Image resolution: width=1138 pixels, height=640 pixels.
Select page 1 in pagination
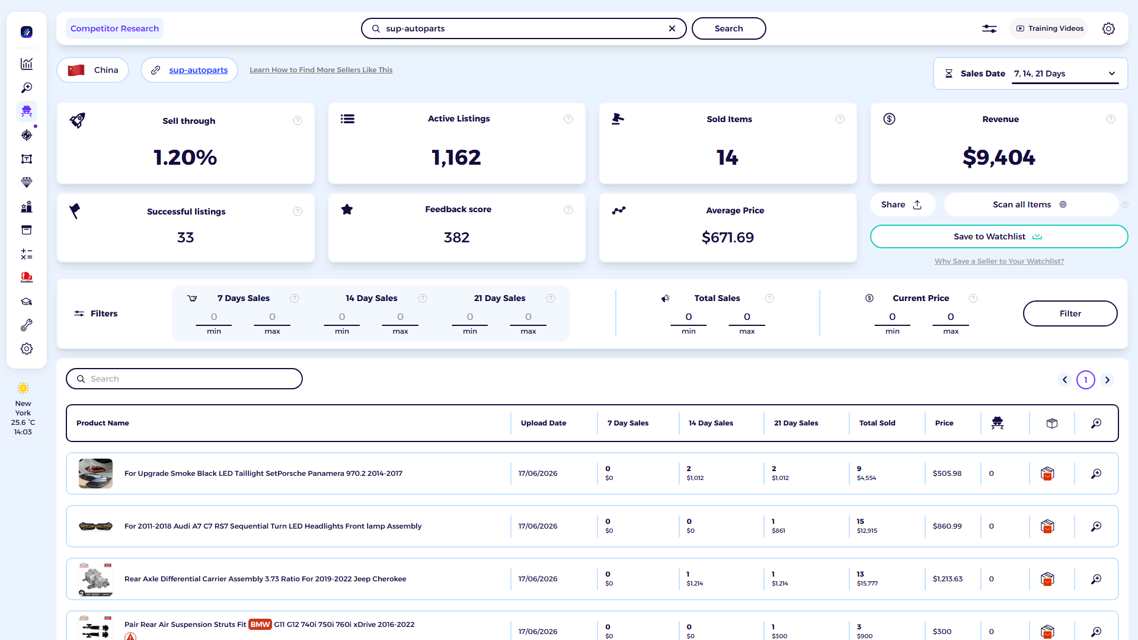[x=1086, y=380]
